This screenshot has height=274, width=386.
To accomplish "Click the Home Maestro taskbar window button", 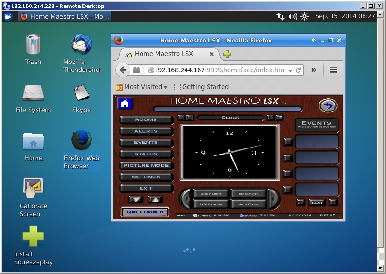I will (65, 16).
